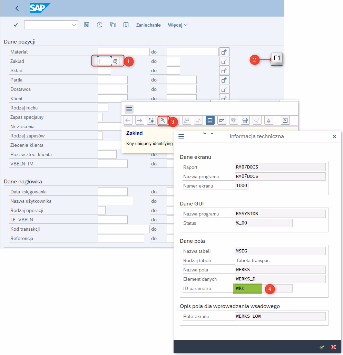343x355 pixels.
Task: Open the Więcej dropdown menu
Action: (178, 25)
